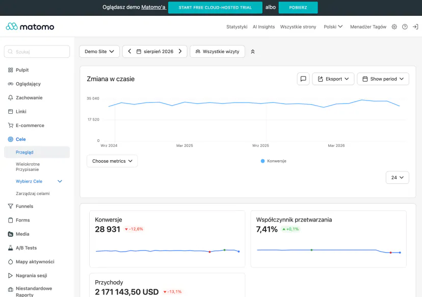Click the E-commerce cart icon
422x297 pixels.
tap(11, 126)
